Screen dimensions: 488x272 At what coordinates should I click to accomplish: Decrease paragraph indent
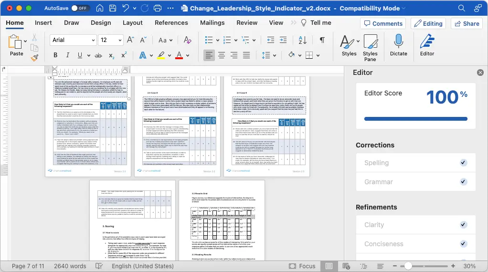coord(271,40)
